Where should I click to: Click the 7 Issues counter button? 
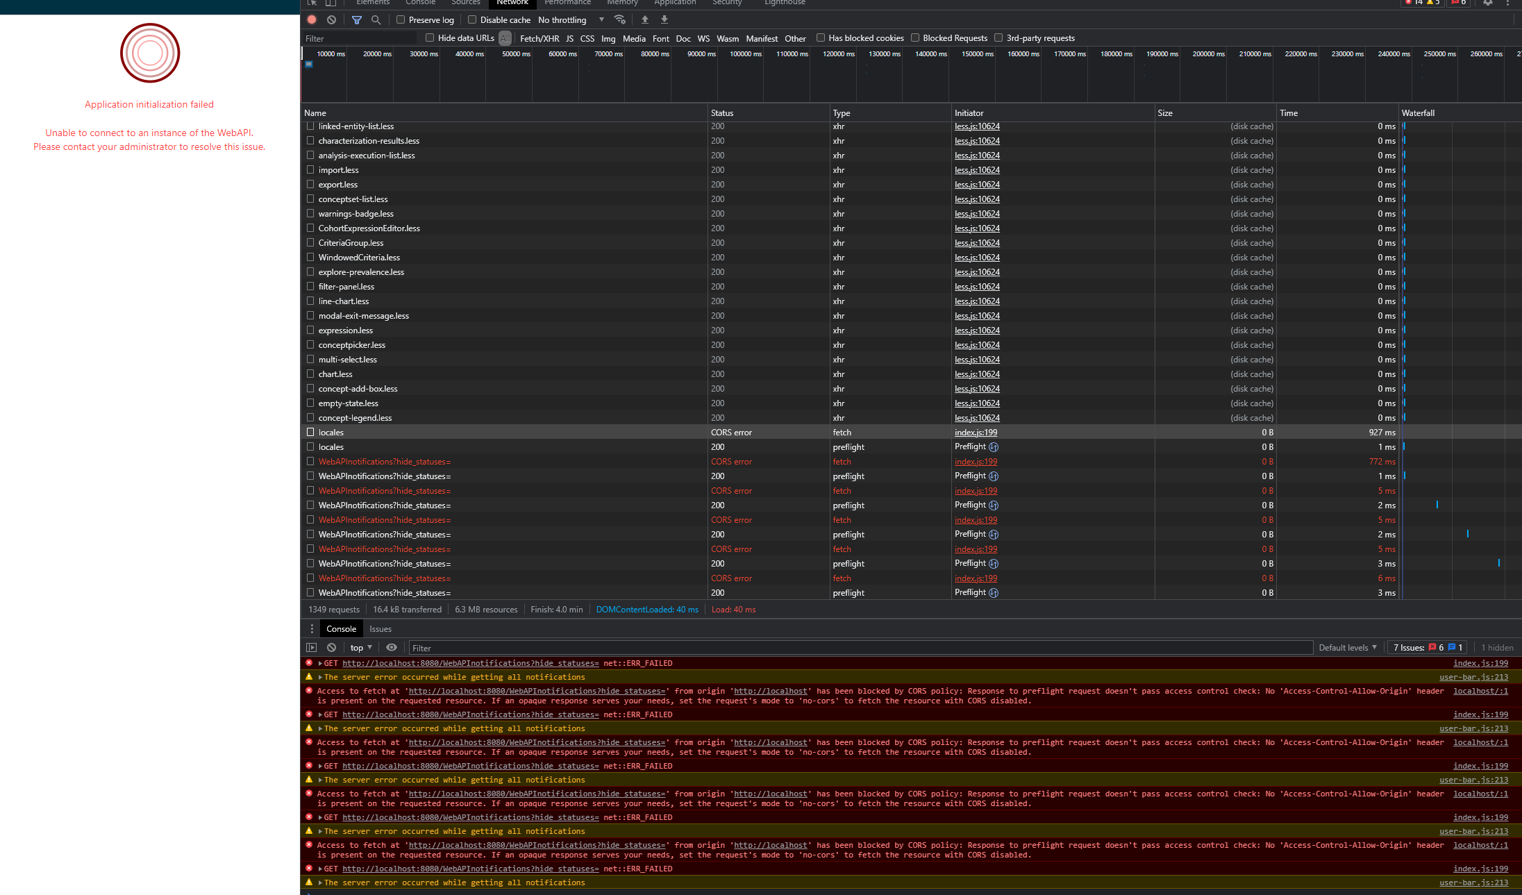(1428, 648)
